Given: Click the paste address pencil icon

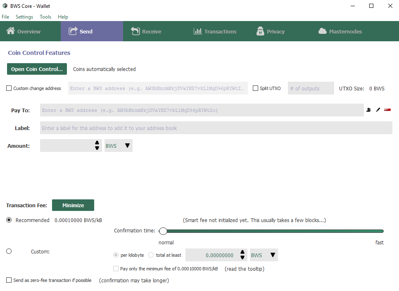Looking at the screenshot, I should [378, 110].
